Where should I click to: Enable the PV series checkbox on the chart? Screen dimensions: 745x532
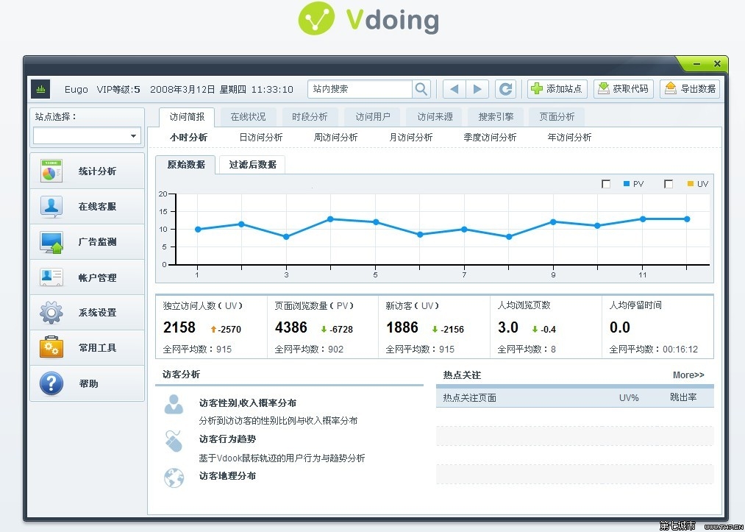(x=607, y=183)
